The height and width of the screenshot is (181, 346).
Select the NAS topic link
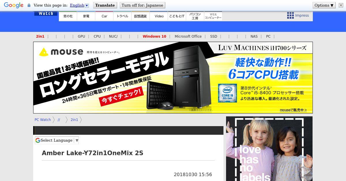click(254, 36)
